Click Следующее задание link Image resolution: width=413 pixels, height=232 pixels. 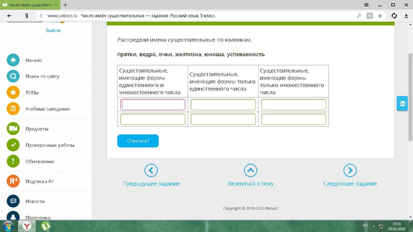(x=350, y=184)
